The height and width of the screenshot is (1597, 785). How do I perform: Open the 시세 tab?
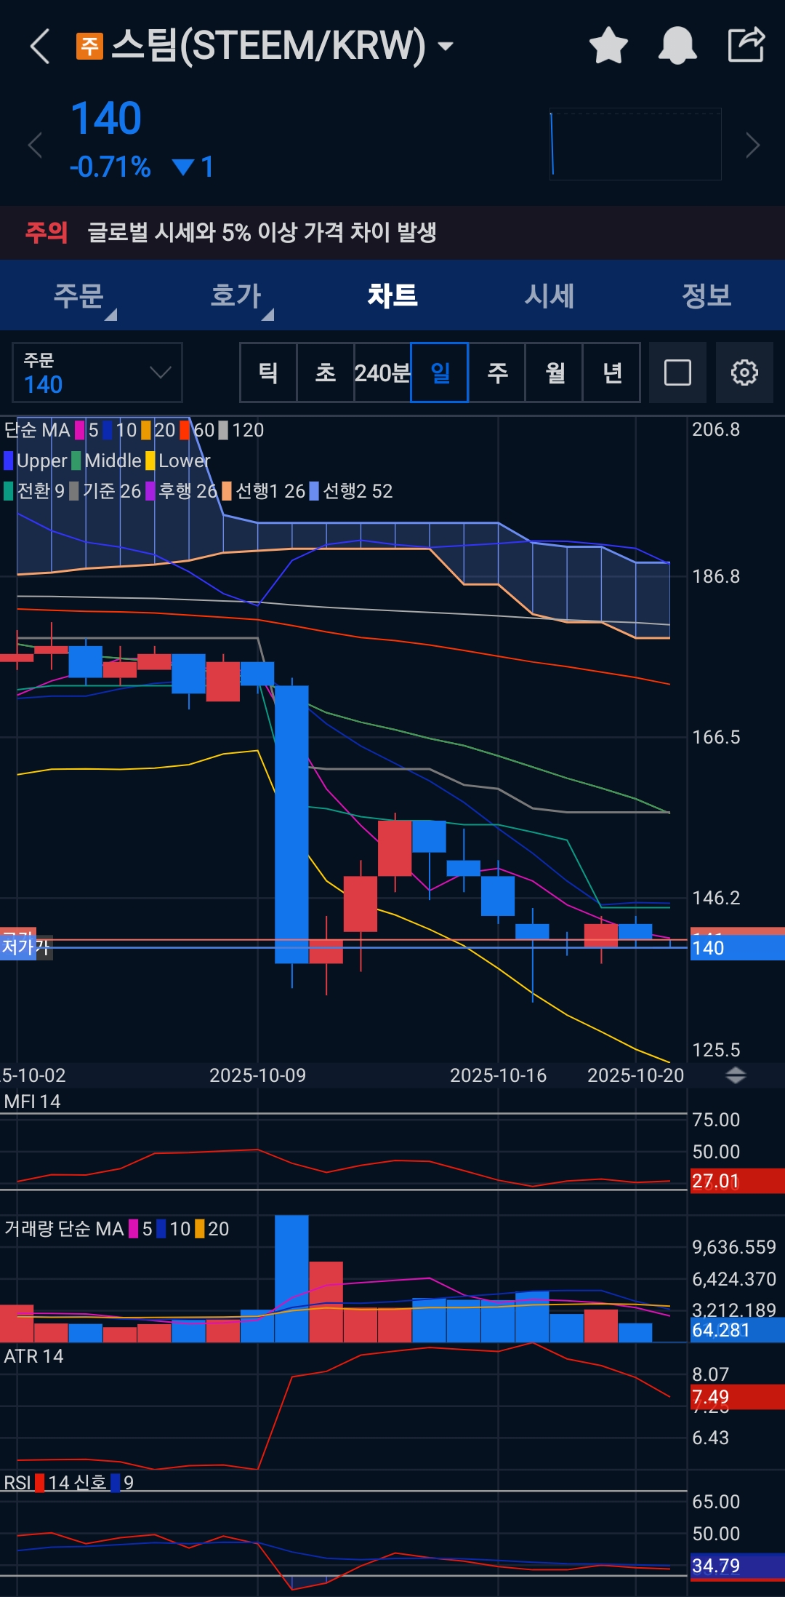coord(549,295)
